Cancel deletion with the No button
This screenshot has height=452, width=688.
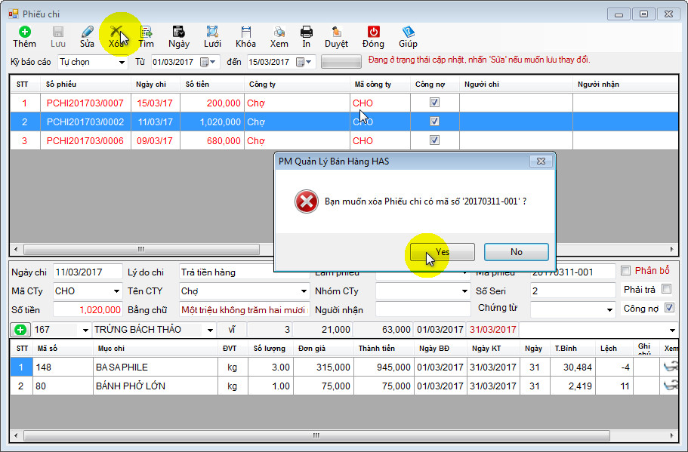517,251
